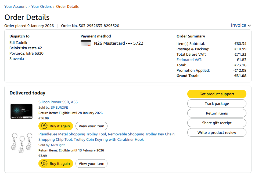
Task: Click Share gift receipt button
Action: pos(217,123)
